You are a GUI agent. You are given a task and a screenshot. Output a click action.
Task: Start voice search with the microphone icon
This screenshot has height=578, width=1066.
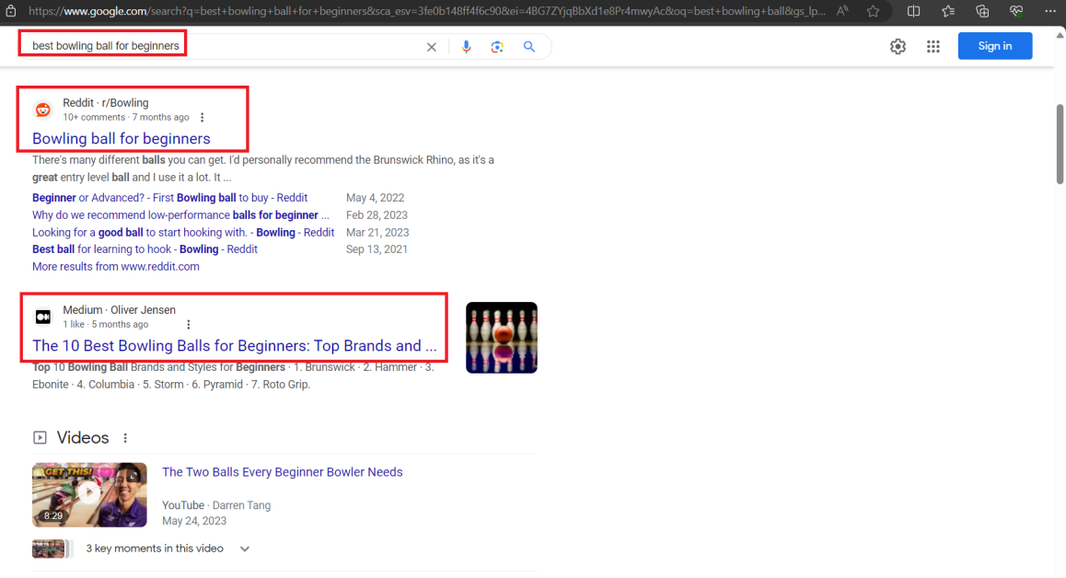coord(466,47)
